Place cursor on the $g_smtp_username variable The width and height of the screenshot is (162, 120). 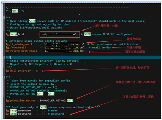(18, 110)
